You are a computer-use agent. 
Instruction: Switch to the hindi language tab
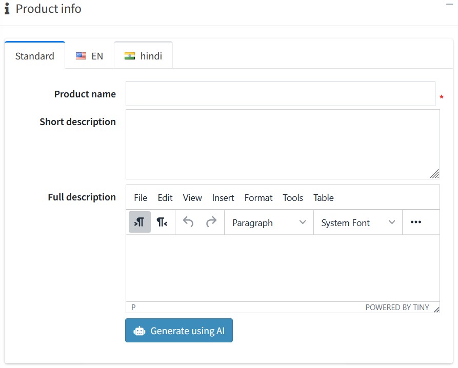(144, 55)
